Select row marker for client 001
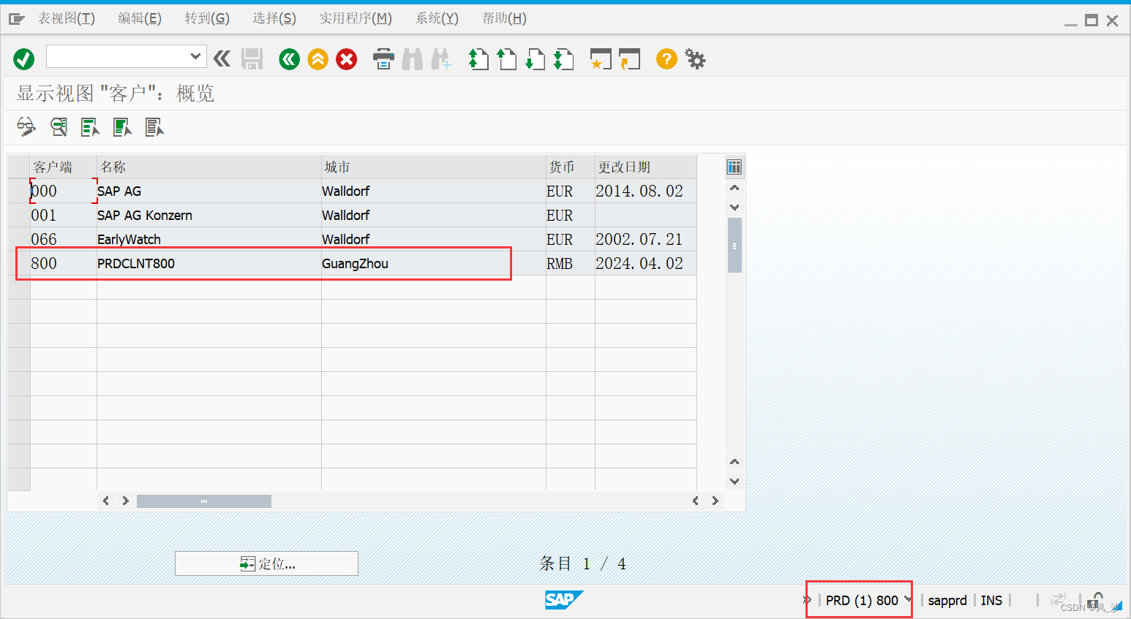The height and width of the screenshot is (619, 1131). (x=19, y=215)
